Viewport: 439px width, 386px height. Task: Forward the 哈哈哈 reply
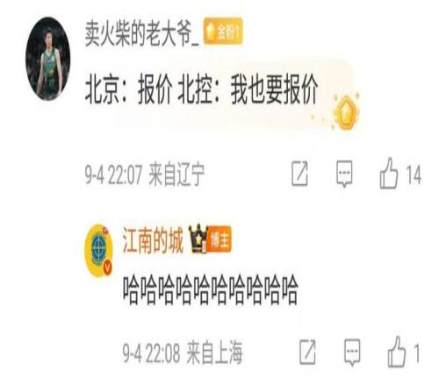307,352
